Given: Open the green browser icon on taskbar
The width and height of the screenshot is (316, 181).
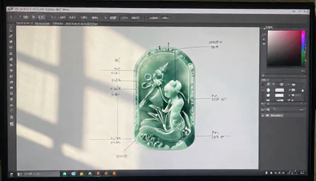Looking at the screenshot, I should pos(65,174).
